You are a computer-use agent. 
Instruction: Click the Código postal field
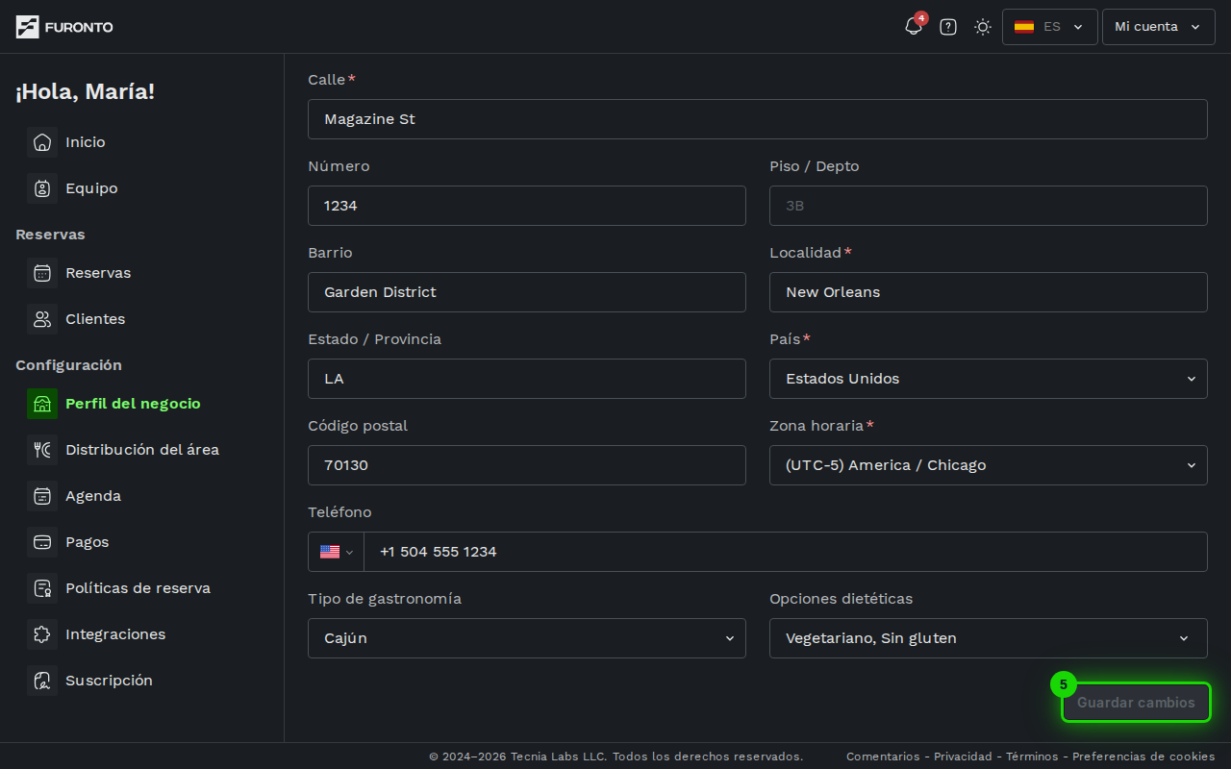tap(527, 465)
